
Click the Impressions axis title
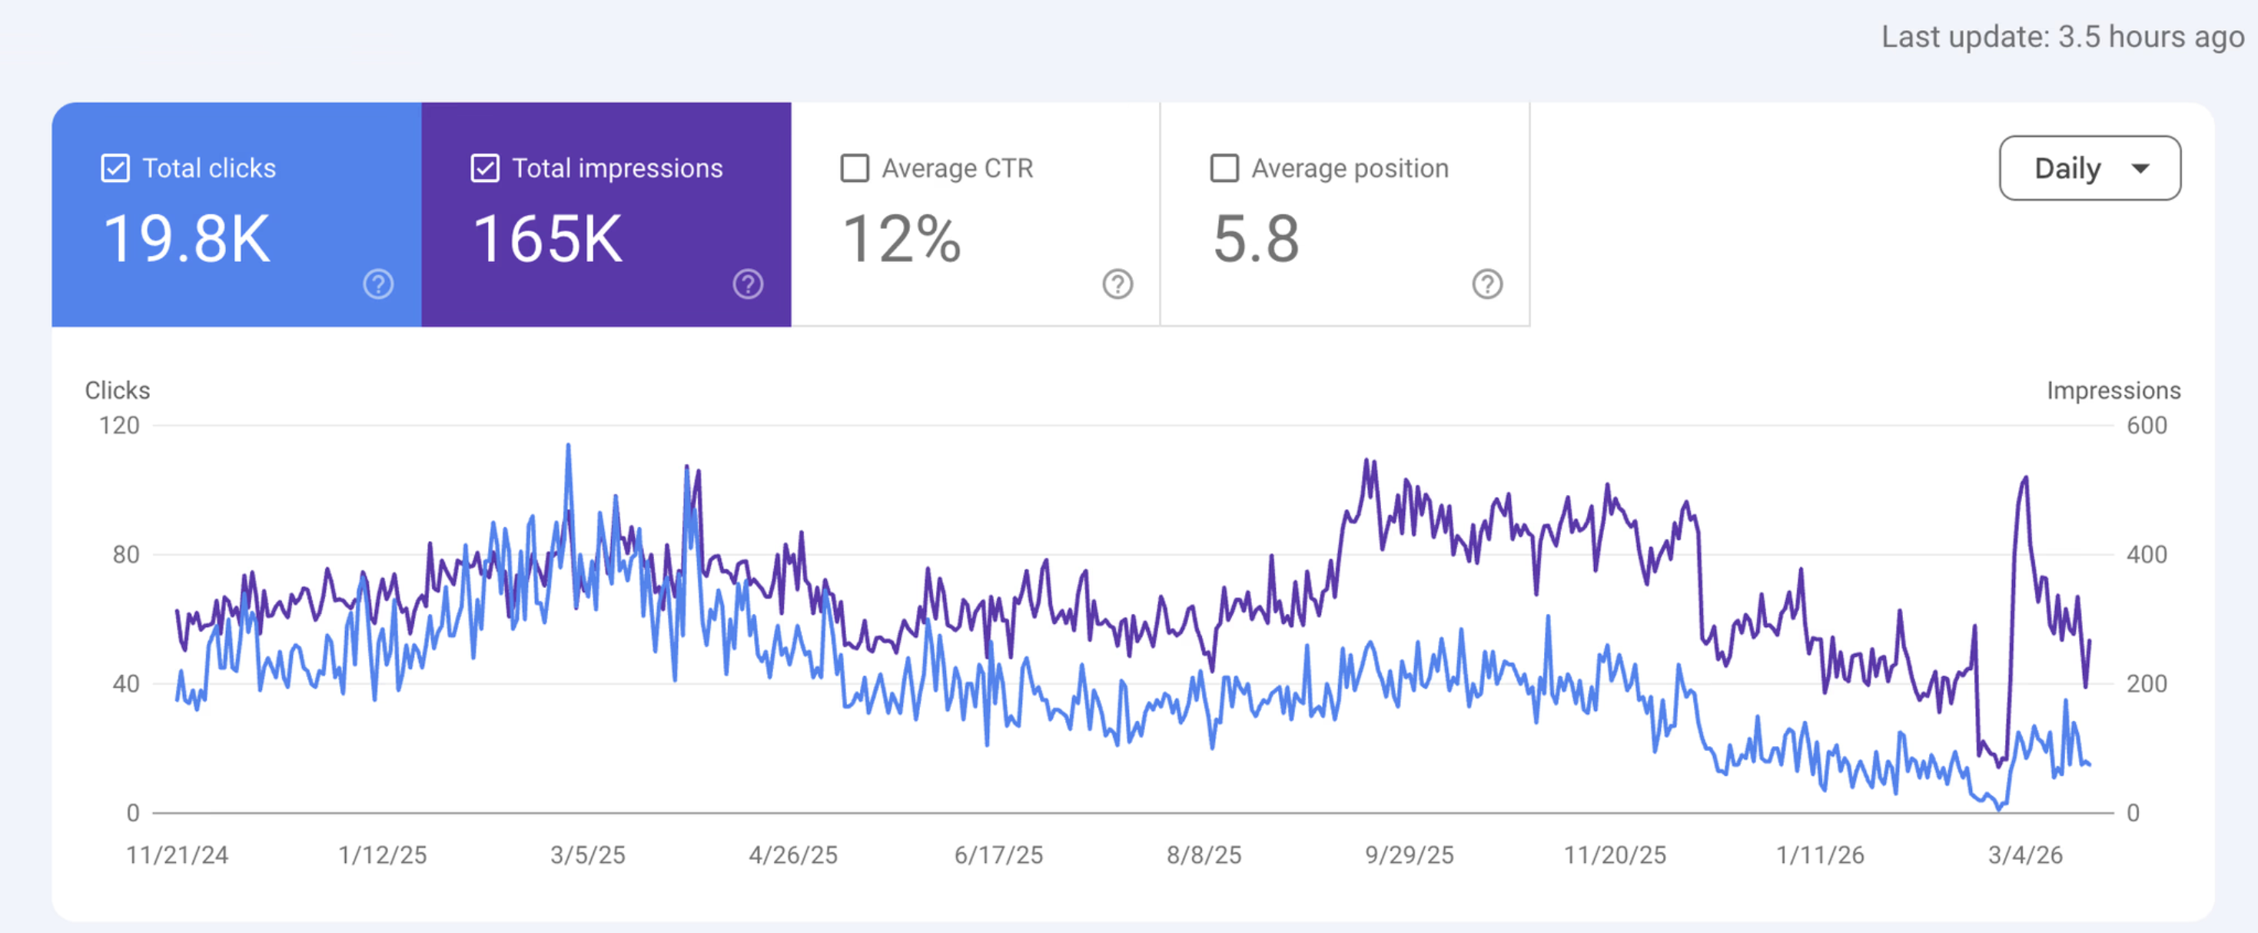[2113, 390]
